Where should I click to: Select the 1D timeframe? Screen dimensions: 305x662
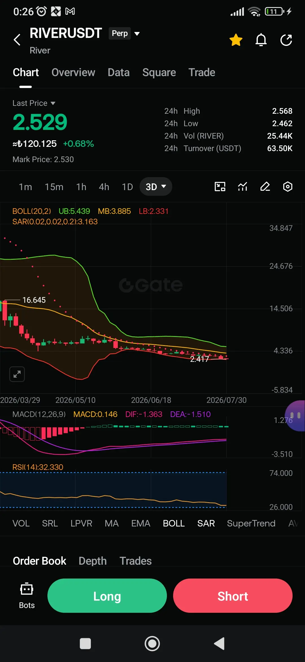[x=127, y=187]
